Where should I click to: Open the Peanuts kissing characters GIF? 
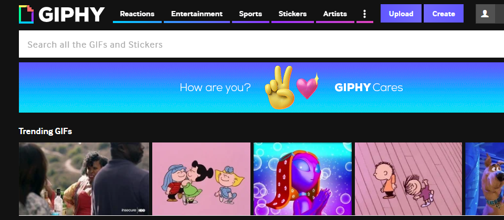[x=201, y=179]
